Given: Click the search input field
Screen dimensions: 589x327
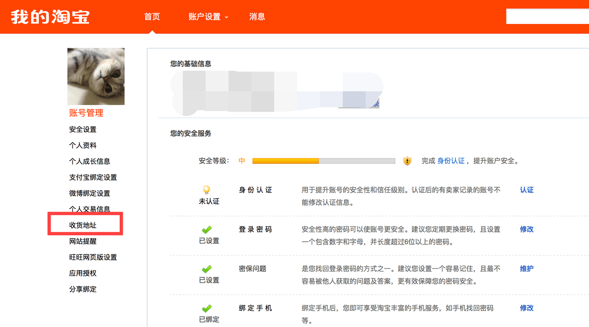Looking at the screenshot, I should (x=547, y=17).
